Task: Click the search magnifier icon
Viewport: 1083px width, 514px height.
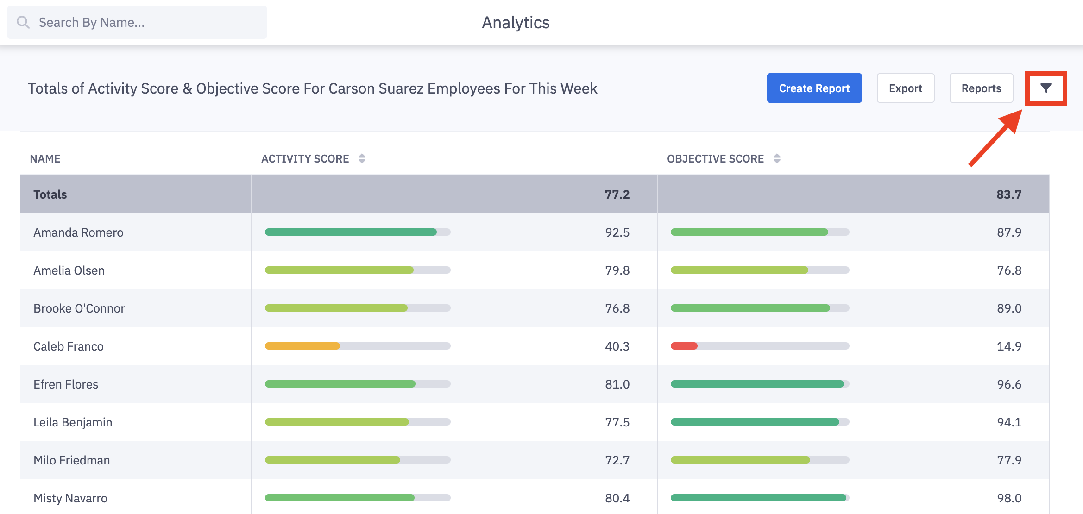Action: (23, 22)
